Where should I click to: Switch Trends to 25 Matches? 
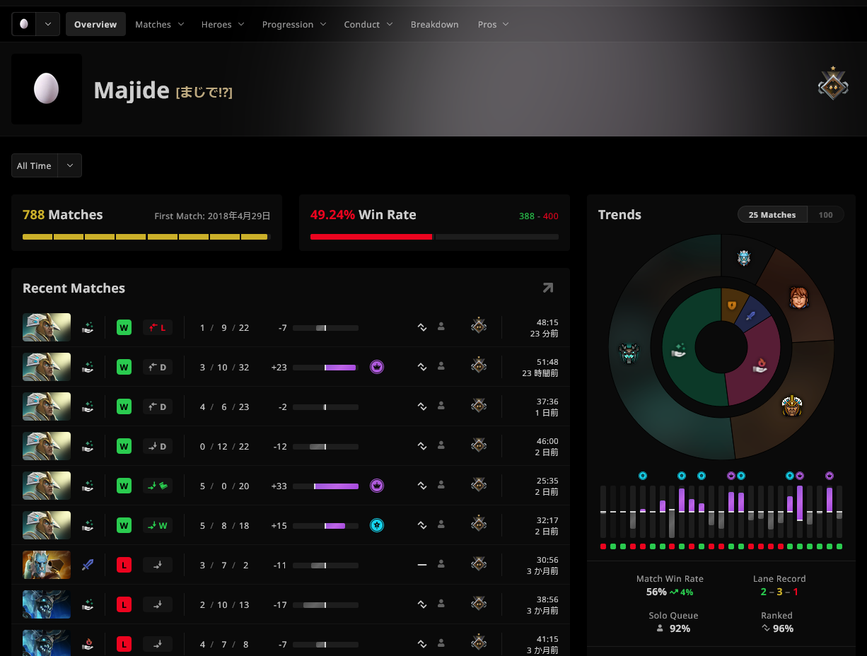point(772,215)
